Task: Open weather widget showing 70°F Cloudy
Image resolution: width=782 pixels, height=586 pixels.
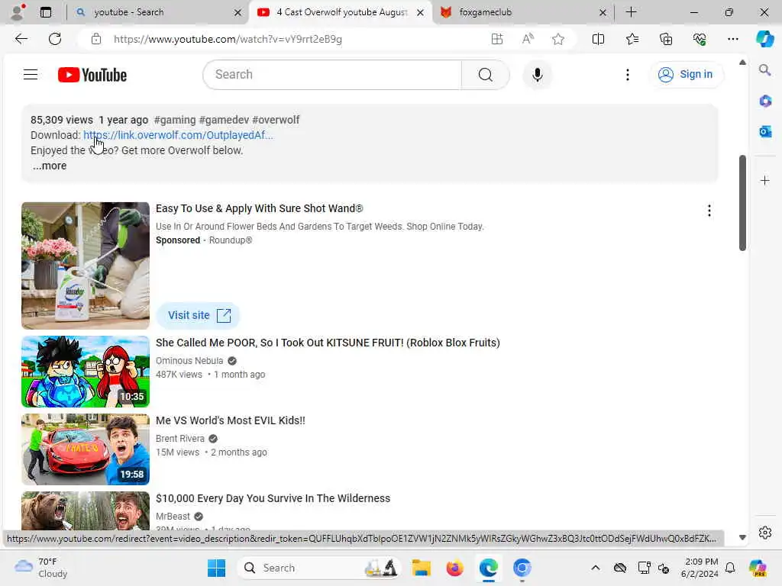Action: pos(41,568)
